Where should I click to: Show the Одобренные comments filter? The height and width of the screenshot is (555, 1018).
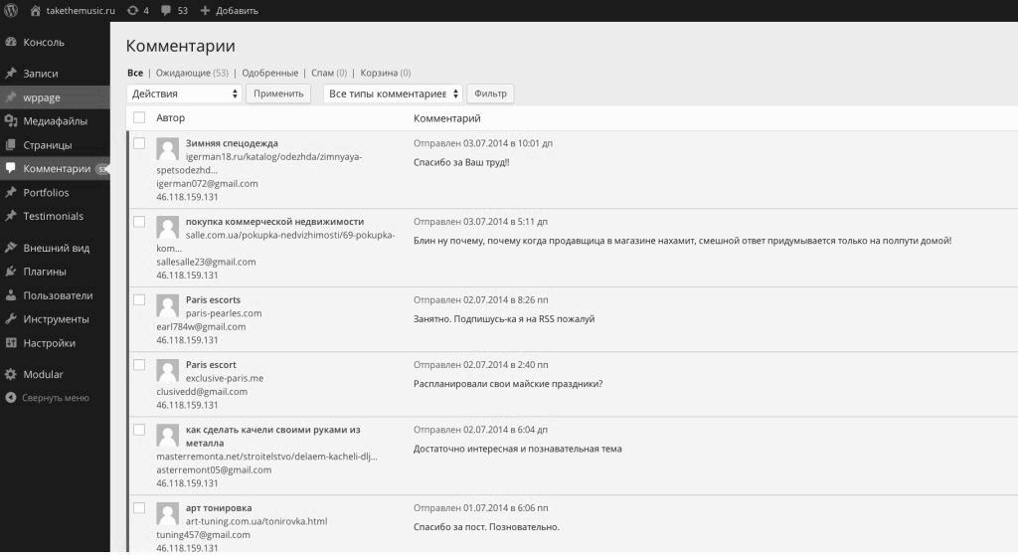coord(270,73)
